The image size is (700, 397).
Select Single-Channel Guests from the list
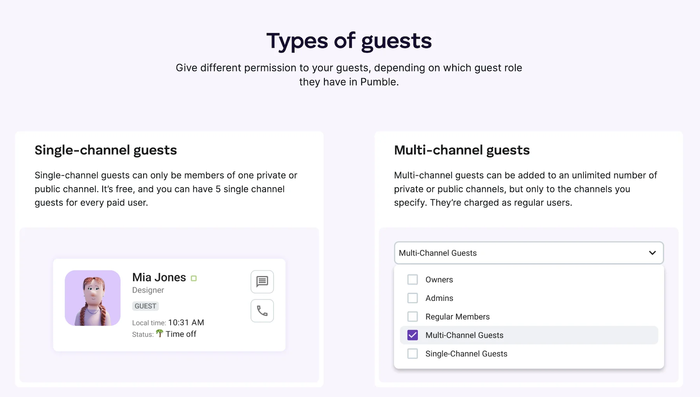(466, 353)
